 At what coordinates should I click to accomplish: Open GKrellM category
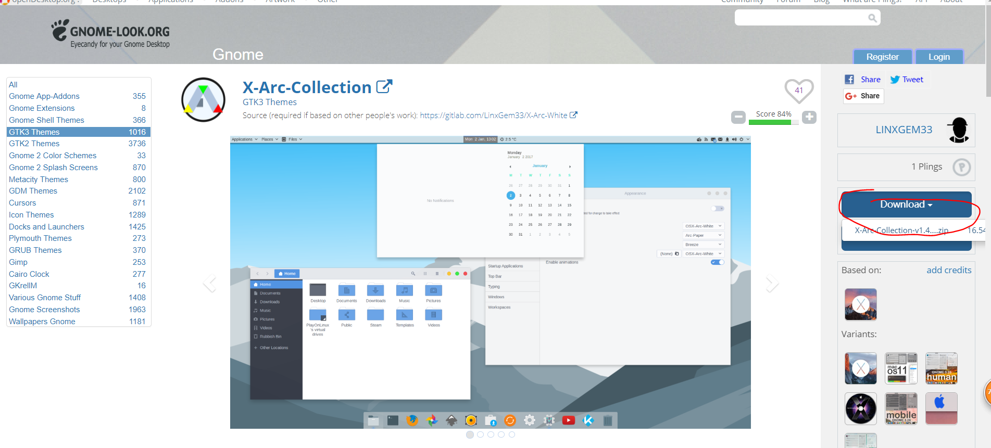tap(23, 286)
